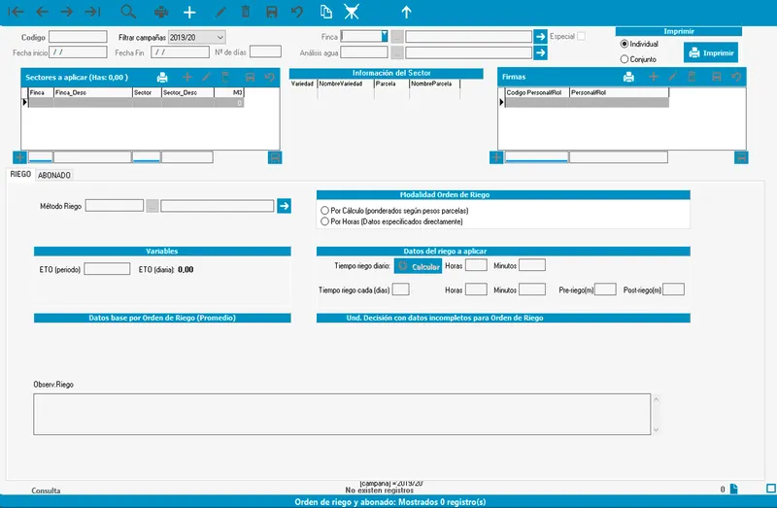
Task: Print sectors list via Sectores a aplicar printer icon
Action: 162,78
